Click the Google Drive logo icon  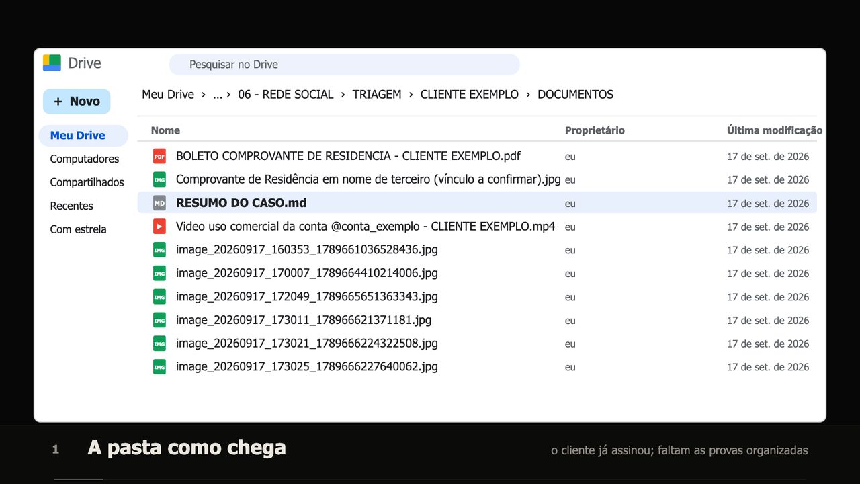(x=52, y=63)
